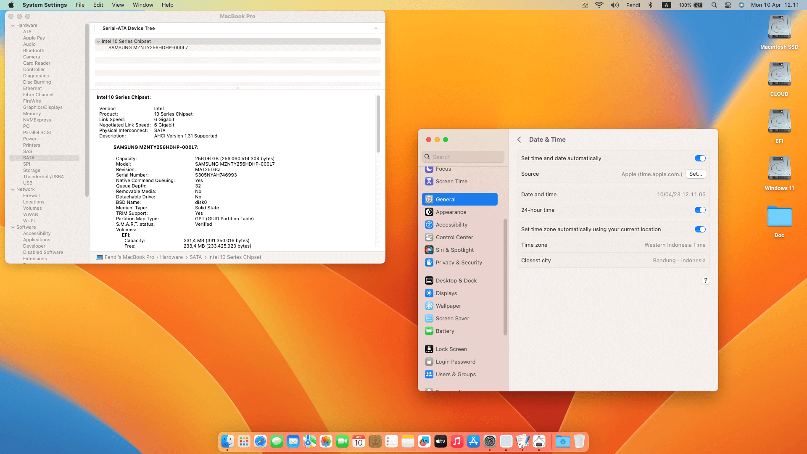Select Battery in settings sidebar
Image resolution: width=807 pixels, height=454 pixels.
[460, 331]
